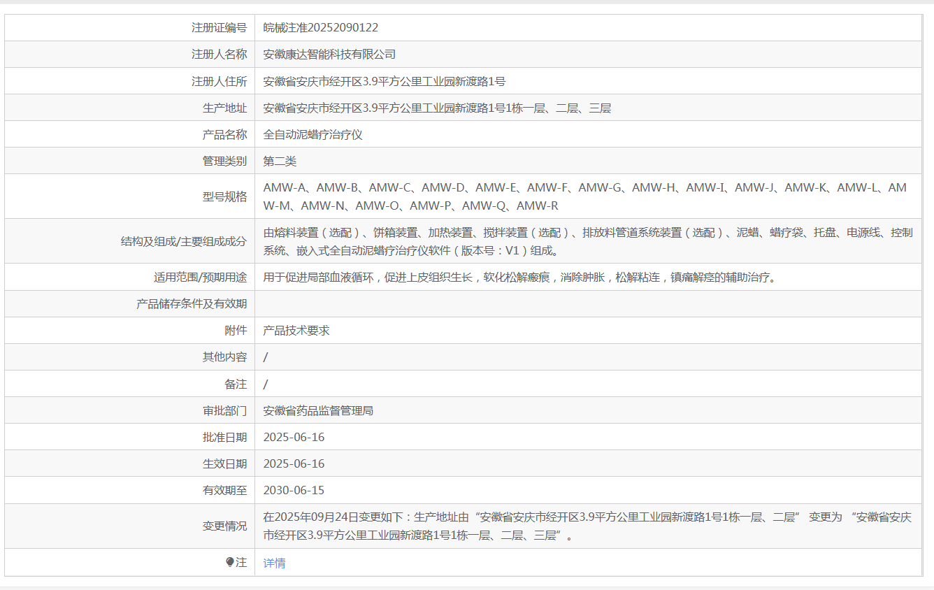
Task: Select the 生效日期 label
Action: 225,463
